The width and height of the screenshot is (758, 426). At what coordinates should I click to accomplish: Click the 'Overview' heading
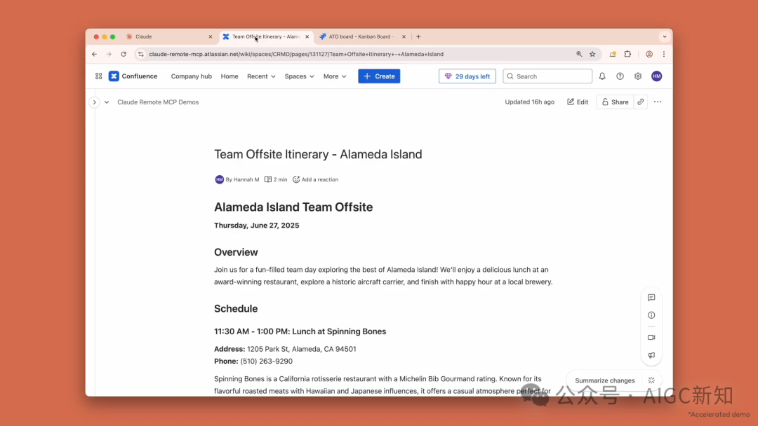point(236,252)
